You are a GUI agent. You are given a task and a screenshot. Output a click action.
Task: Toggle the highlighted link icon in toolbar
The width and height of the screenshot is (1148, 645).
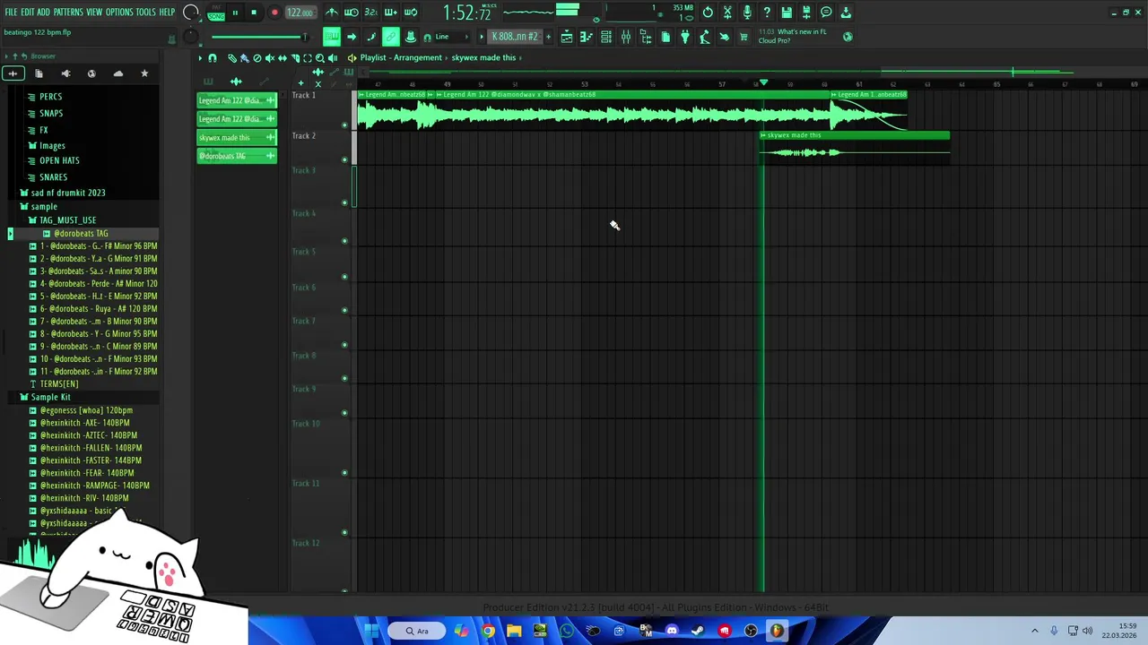click(x=391, y=37)
